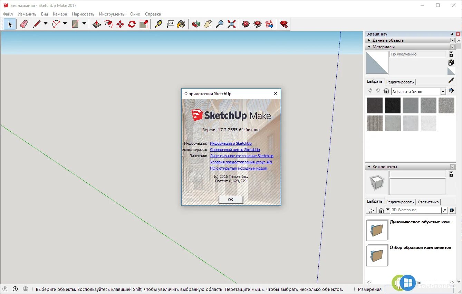The image size is (462, 294).
Task: Open the Extension Manager ruby icon
Action: pyautogui.click(x=284, y=24)
